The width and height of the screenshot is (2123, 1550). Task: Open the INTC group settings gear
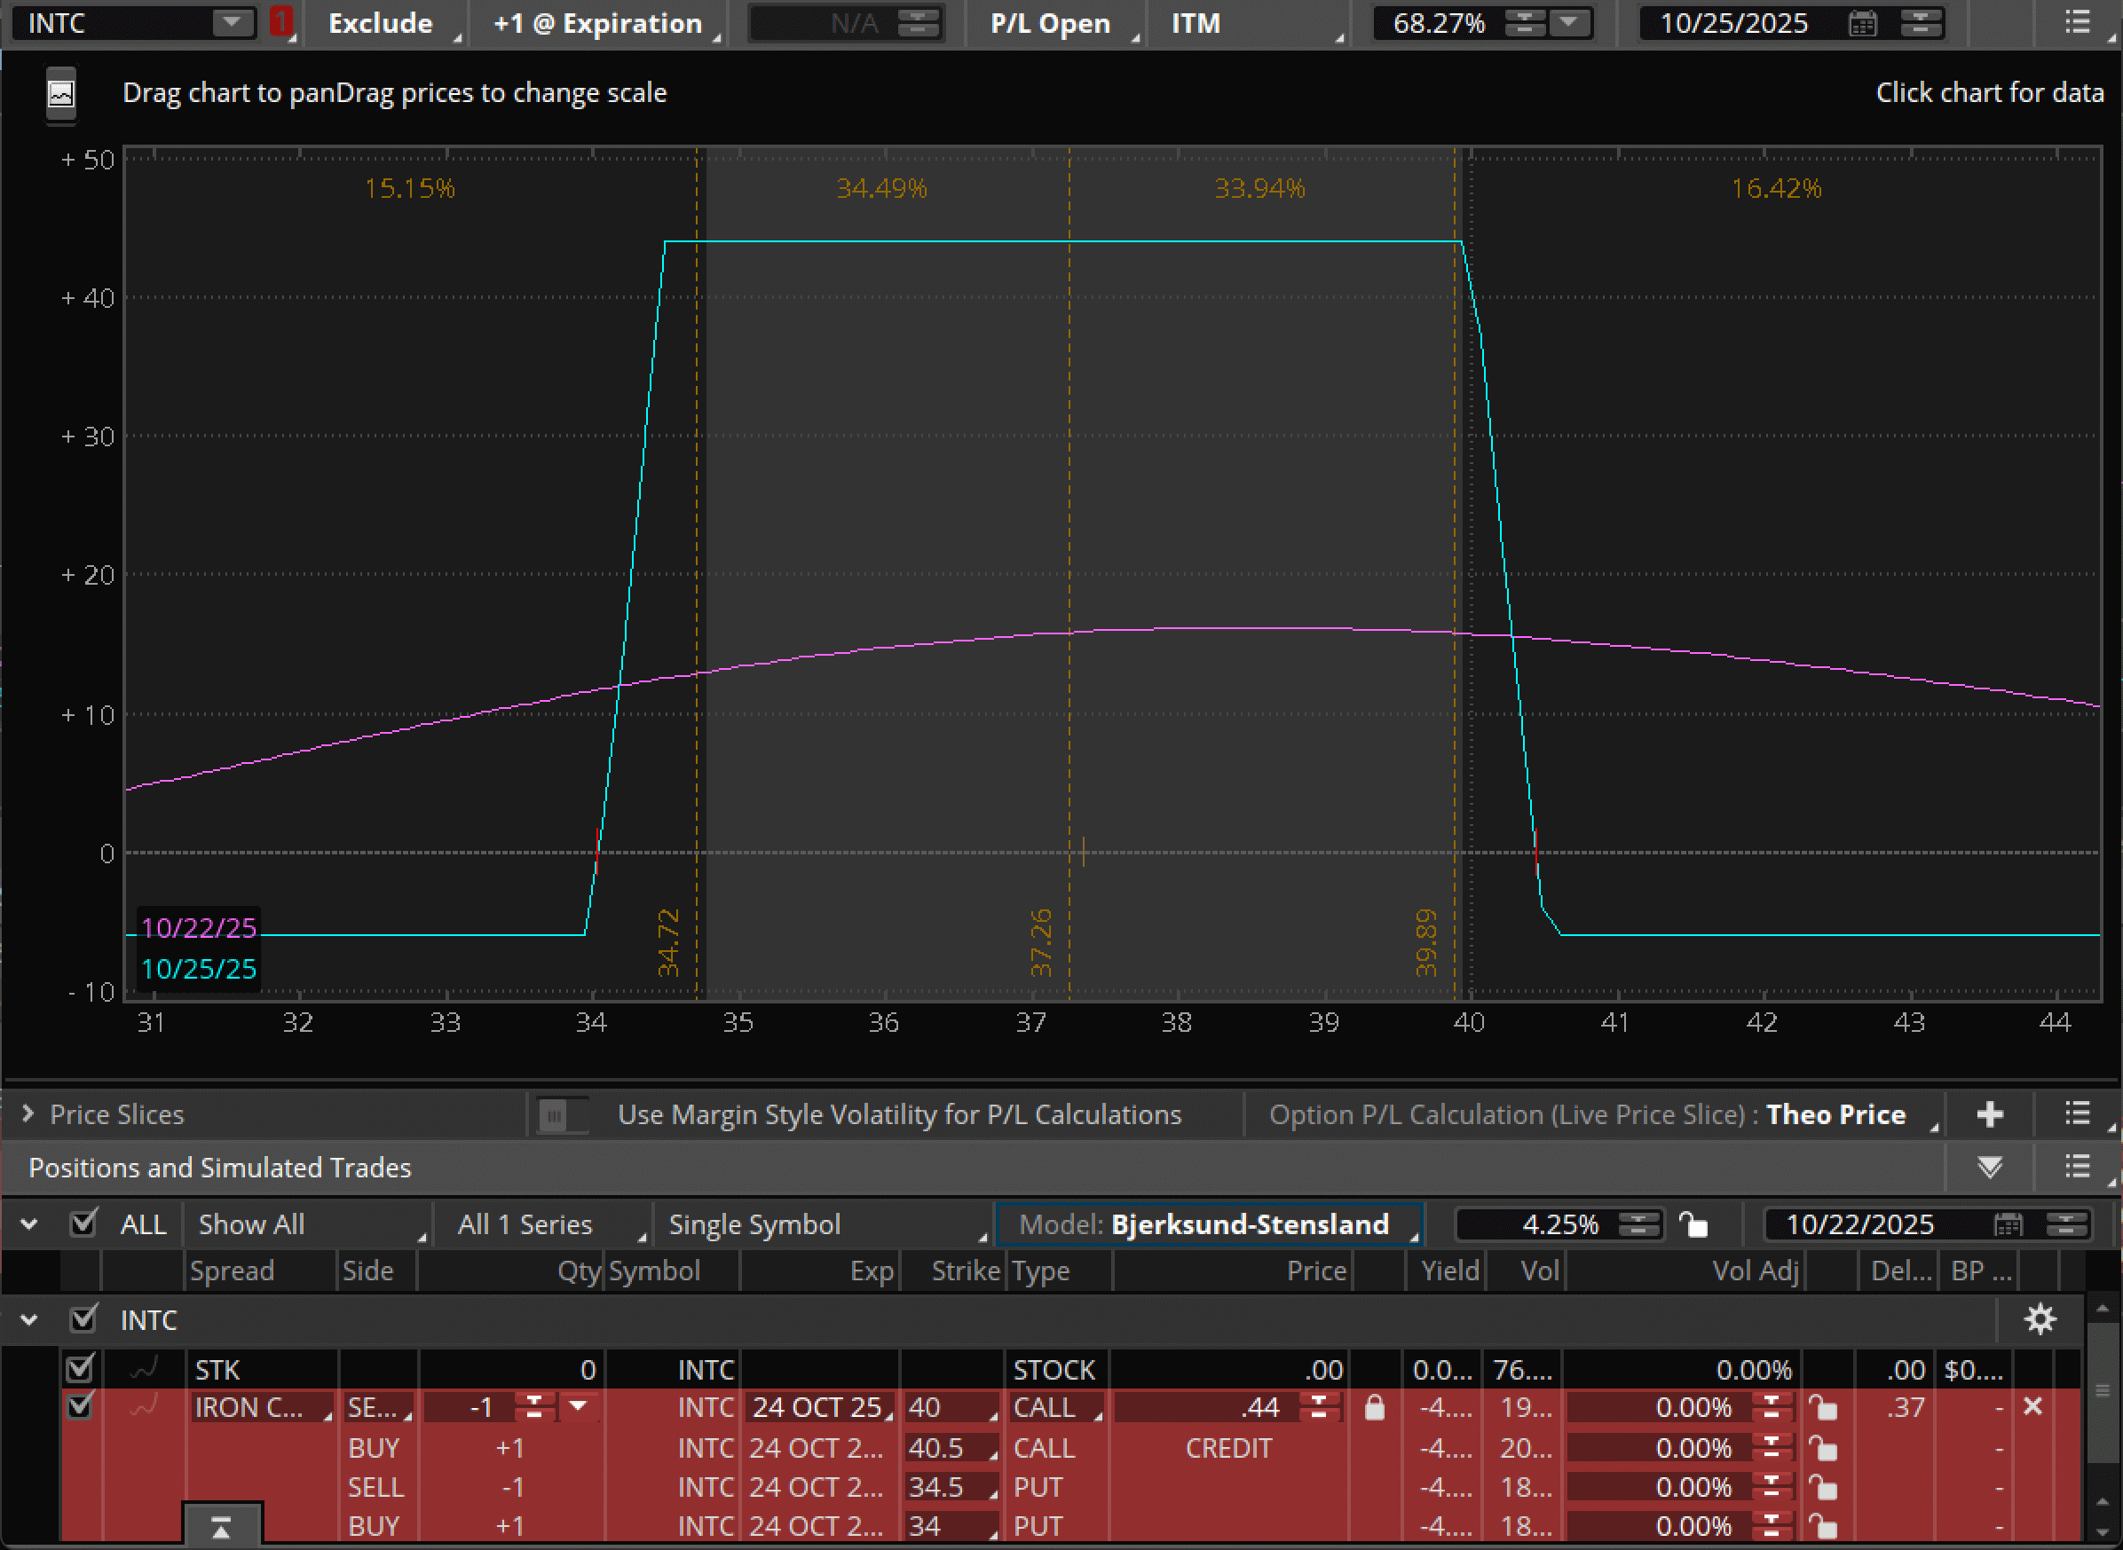tap(2040, 1319)
